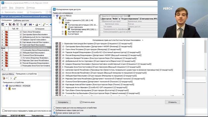Click the Контроллер замка №1 device icon

69,29
